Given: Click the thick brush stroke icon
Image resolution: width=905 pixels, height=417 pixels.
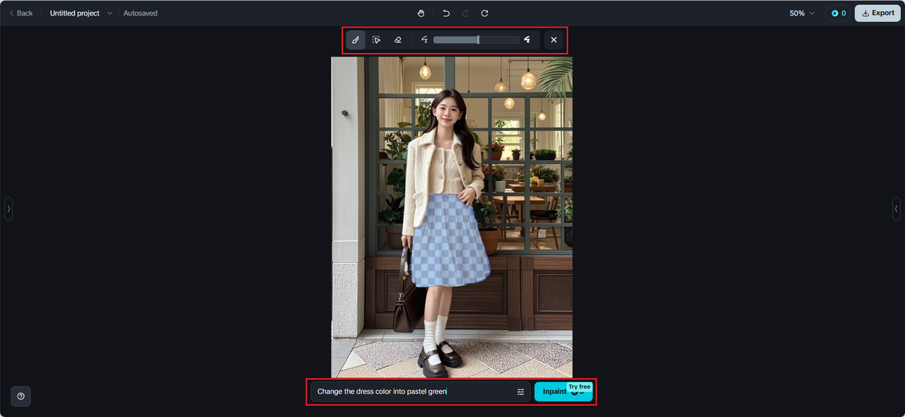Looking at the screenshot, I should pos(527,40).
